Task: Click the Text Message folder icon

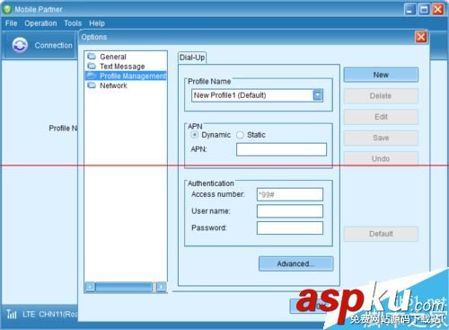Action: (92, 66)
